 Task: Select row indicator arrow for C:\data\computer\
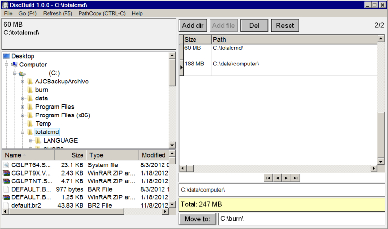pyautogui.click(x=181, y=67)
